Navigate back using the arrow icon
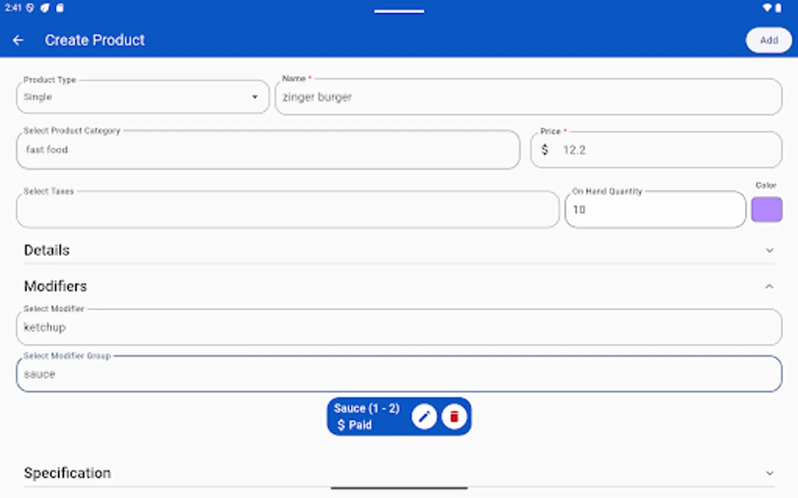The height and width of the screenshot is (498, 798). pyautogui.click(x=18, y=40)
